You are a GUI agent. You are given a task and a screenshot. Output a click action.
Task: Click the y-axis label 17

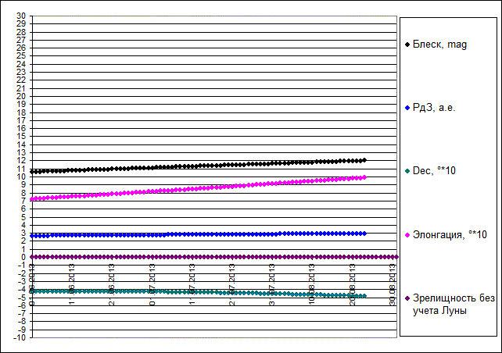pos(21,120)
